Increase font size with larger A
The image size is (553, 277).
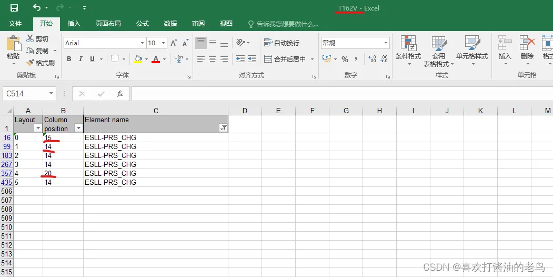[x=174, y=43]
